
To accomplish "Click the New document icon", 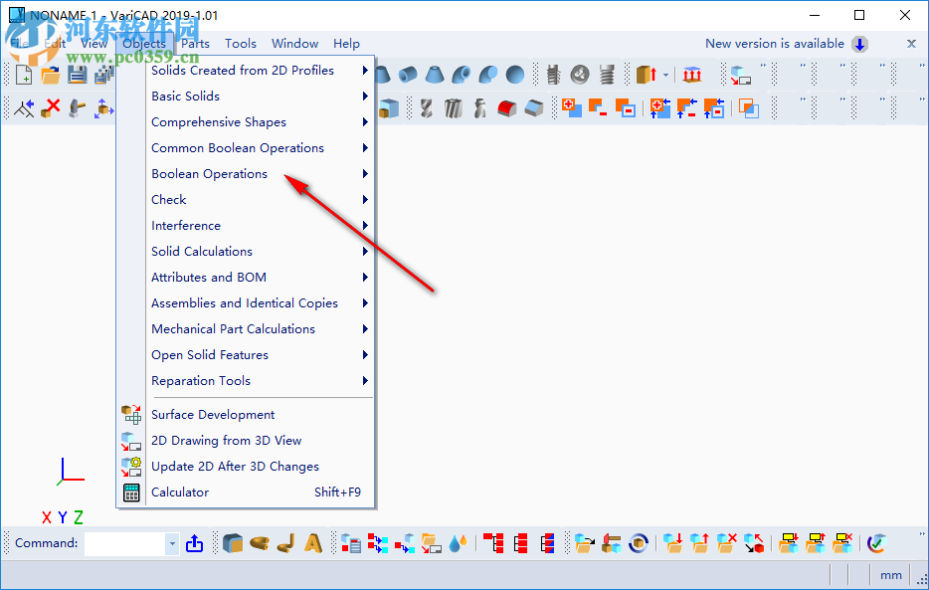I will pos(24,75).
